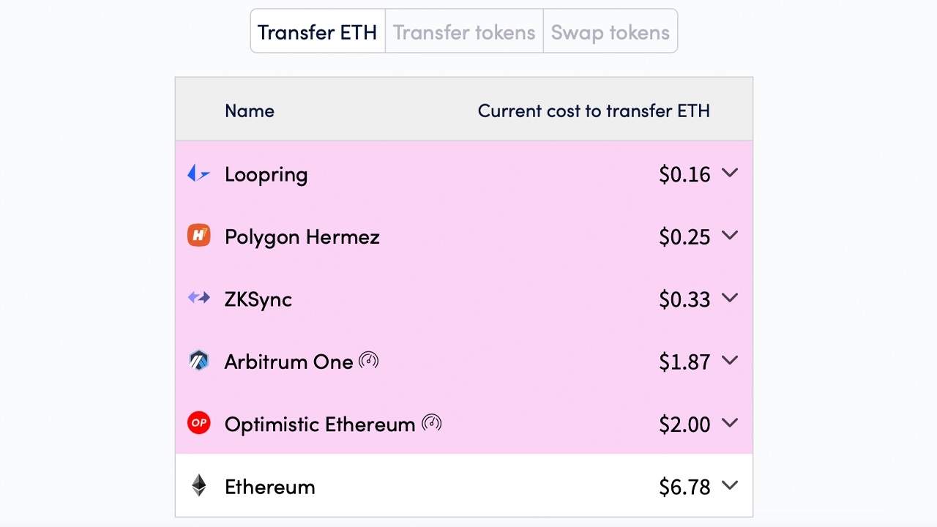Expand the Loopring row chevron
Viewport: 937px width, 527px height.
pos(730,173)
